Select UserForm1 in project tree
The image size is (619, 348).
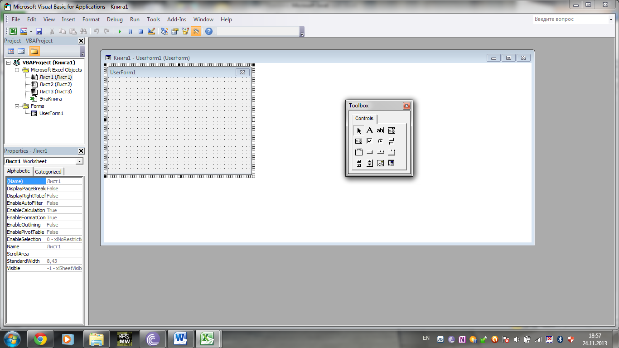click(51, 113)
